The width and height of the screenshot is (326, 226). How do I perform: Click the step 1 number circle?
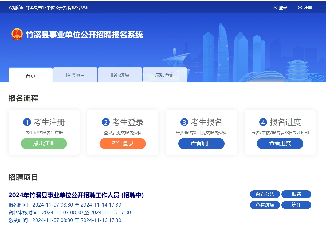27,122
